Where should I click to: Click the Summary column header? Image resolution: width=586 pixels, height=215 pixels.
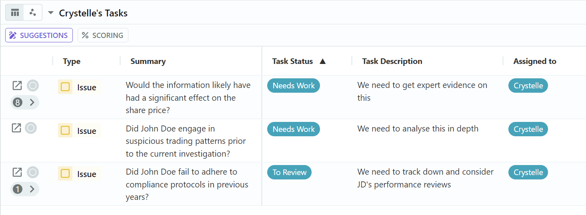coord(148,61)
